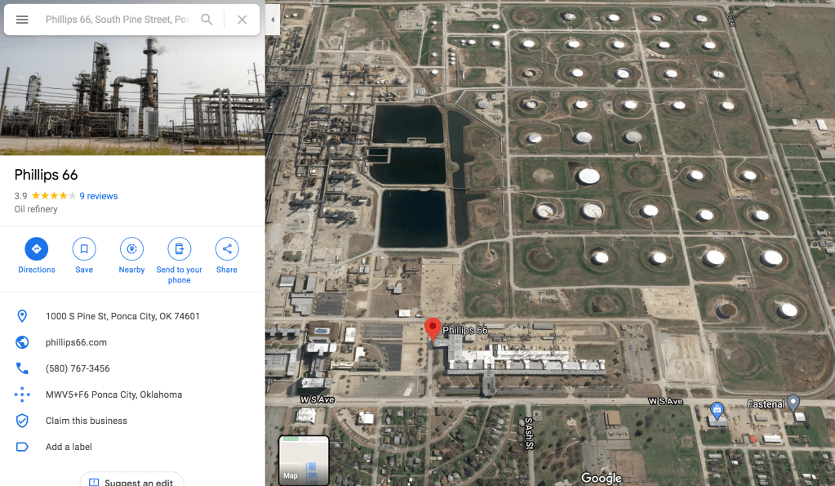Image resolution: width=835 pixels, height=486 pixels.
Task: Save Phillips 66 to a list
Action: (84, 249)
